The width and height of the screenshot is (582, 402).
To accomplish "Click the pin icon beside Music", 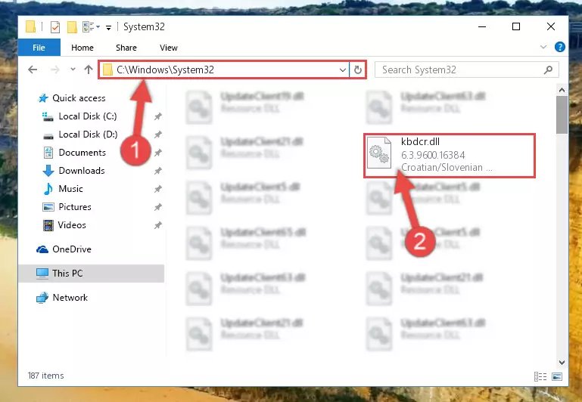I will coord(157,189).
